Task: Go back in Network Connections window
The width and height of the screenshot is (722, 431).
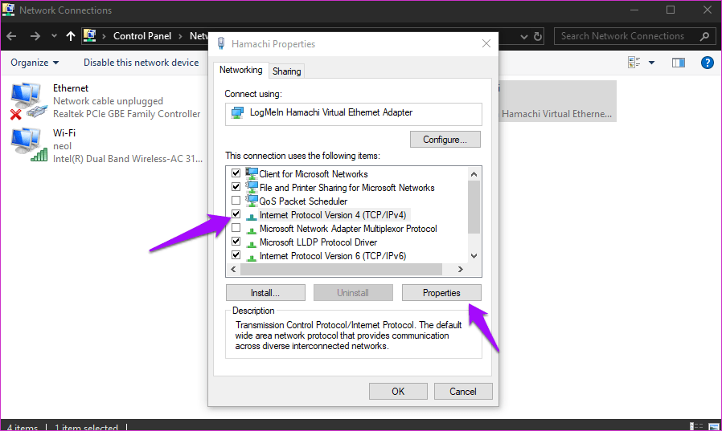Action: [12, 36]
